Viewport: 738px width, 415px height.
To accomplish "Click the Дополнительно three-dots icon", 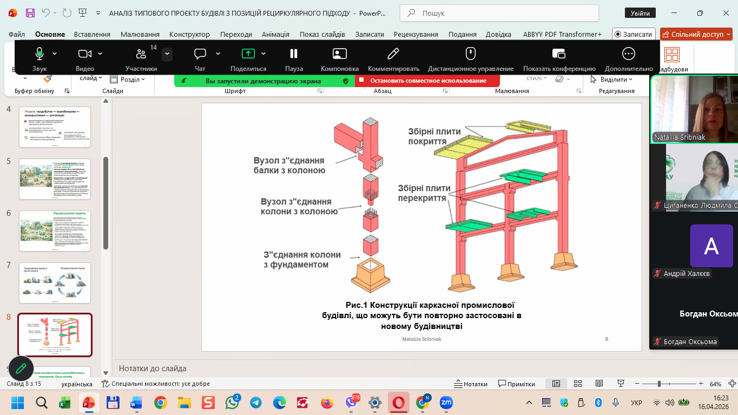I will (628, 54).
